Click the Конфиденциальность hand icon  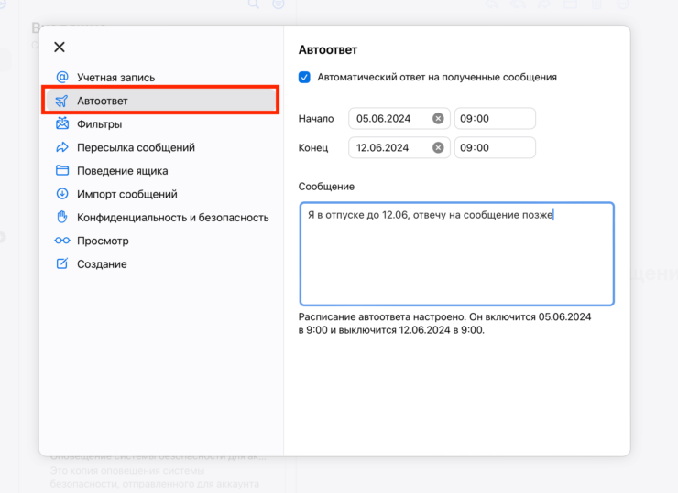pyautogui.click(x=62, y=218)
